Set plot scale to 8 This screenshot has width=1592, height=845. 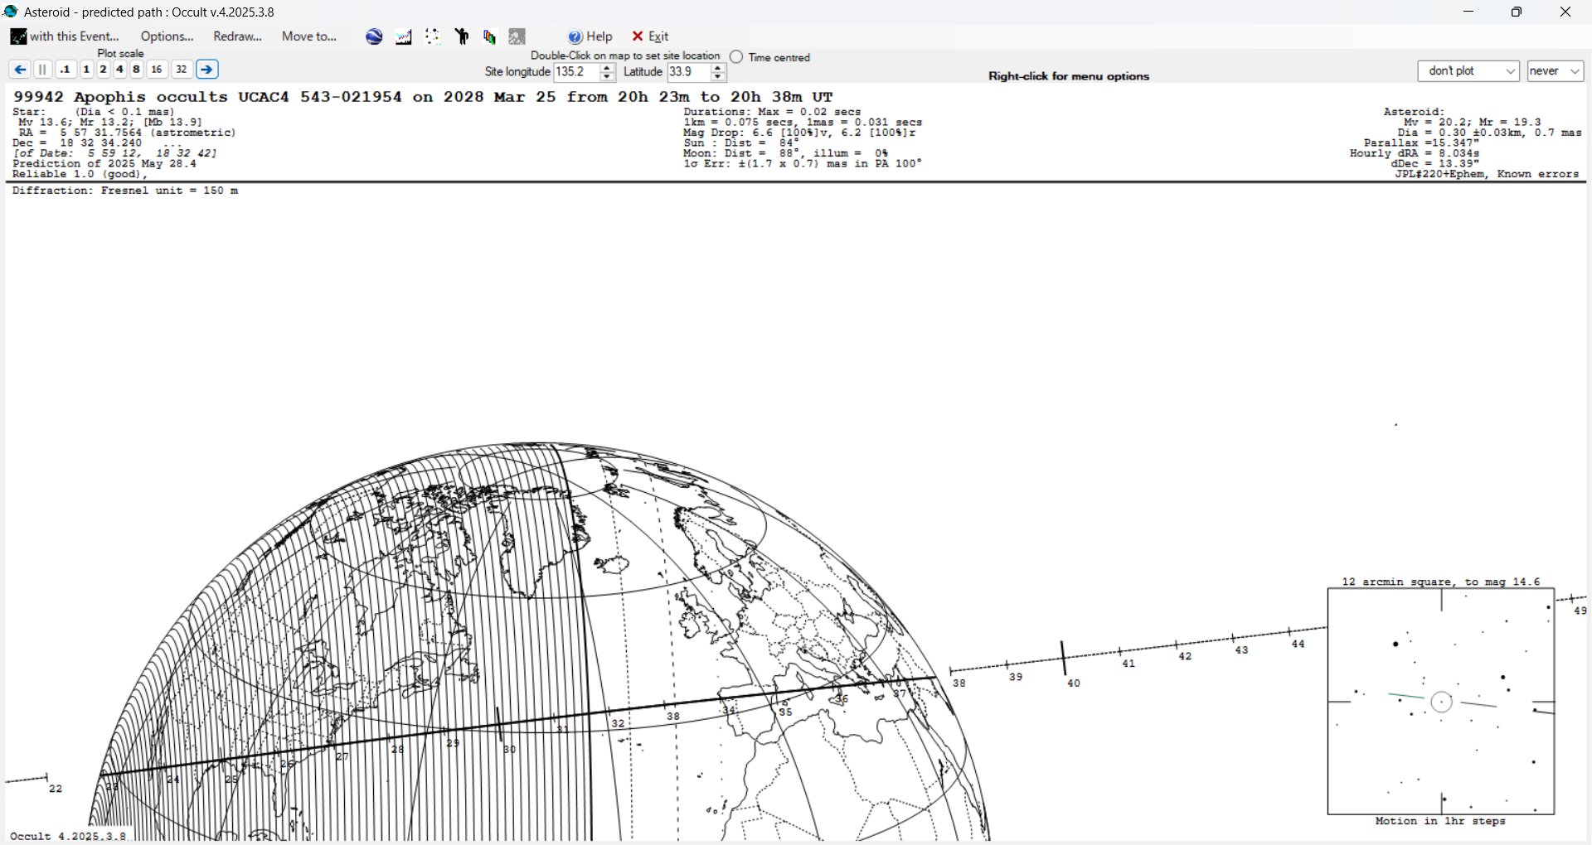click(x=137, y=70)
